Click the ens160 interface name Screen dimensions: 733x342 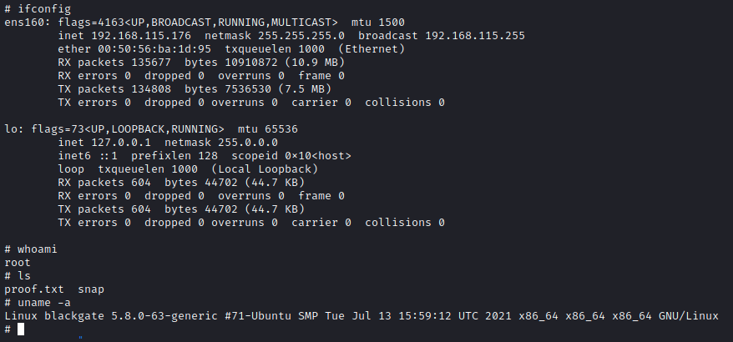(x=28, y=22)
